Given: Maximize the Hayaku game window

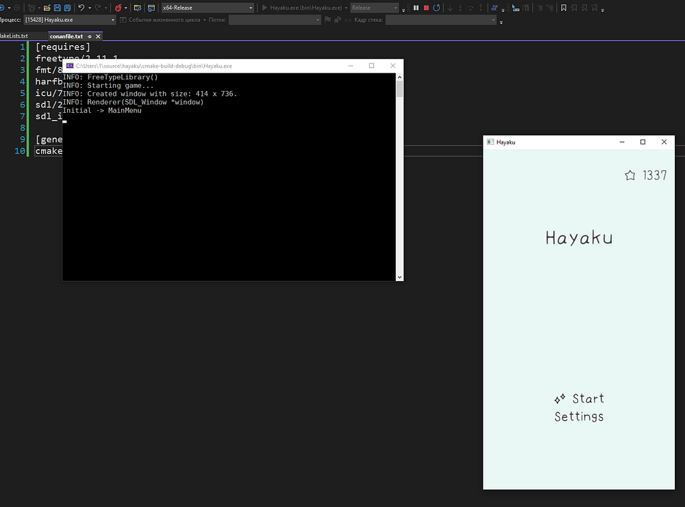Looking at the screenshot, I should (x=643, y=142).
